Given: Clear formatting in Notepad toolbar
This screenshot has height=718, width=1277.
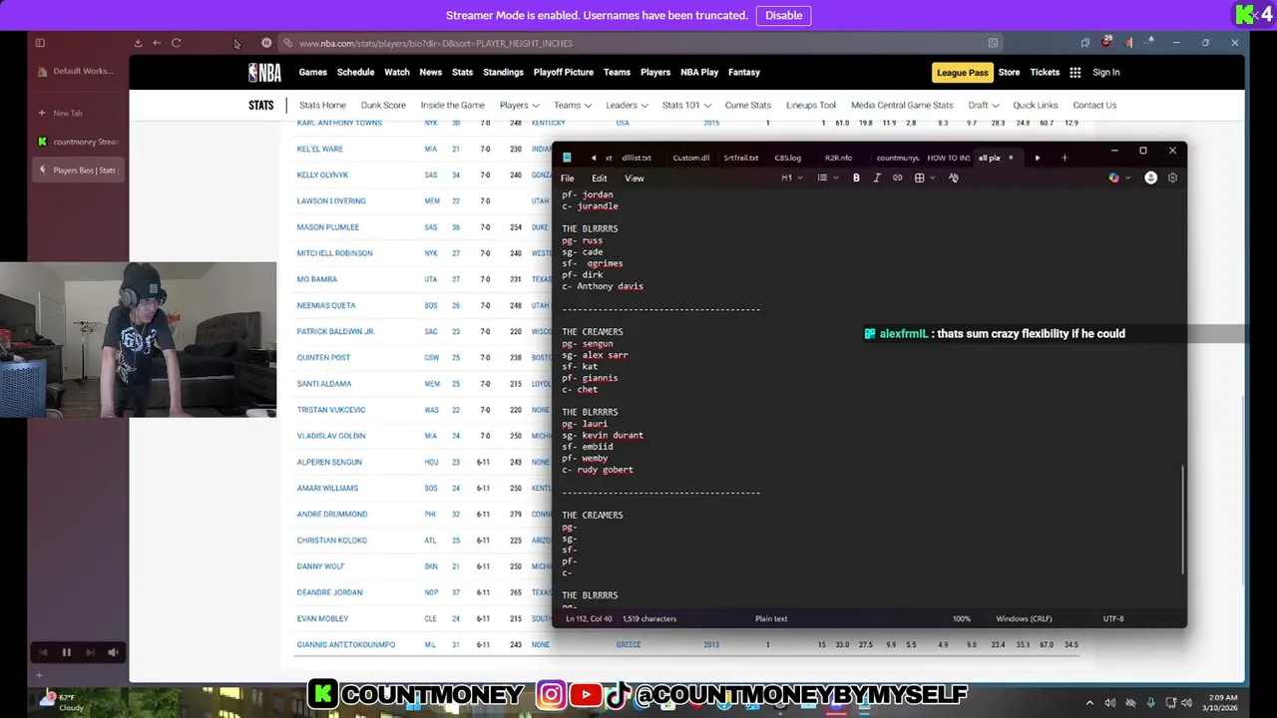Looking at the screenshot, I should click(x=954, y=178).
